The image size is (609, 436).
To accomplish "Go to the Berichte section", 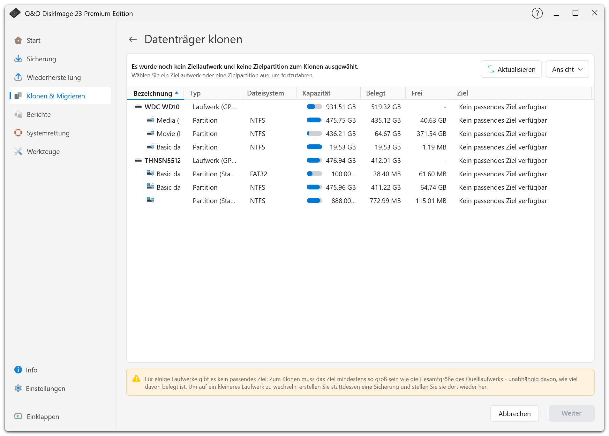I will click(x=60, y=114).
